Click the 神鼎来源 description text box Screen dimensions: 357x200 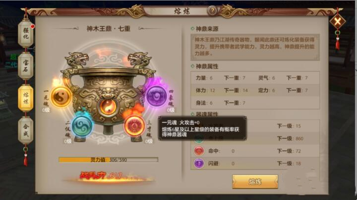(255, 47)
